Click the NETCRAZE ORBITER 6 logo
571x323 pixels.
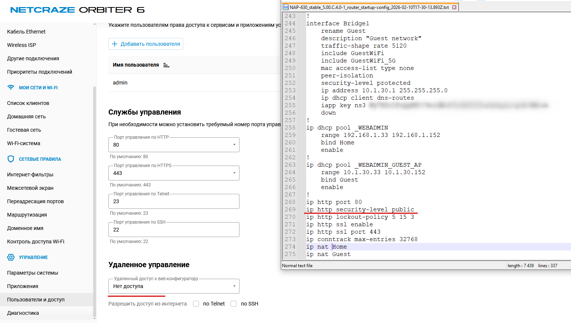pyautogui.click(x=77, y=10)
